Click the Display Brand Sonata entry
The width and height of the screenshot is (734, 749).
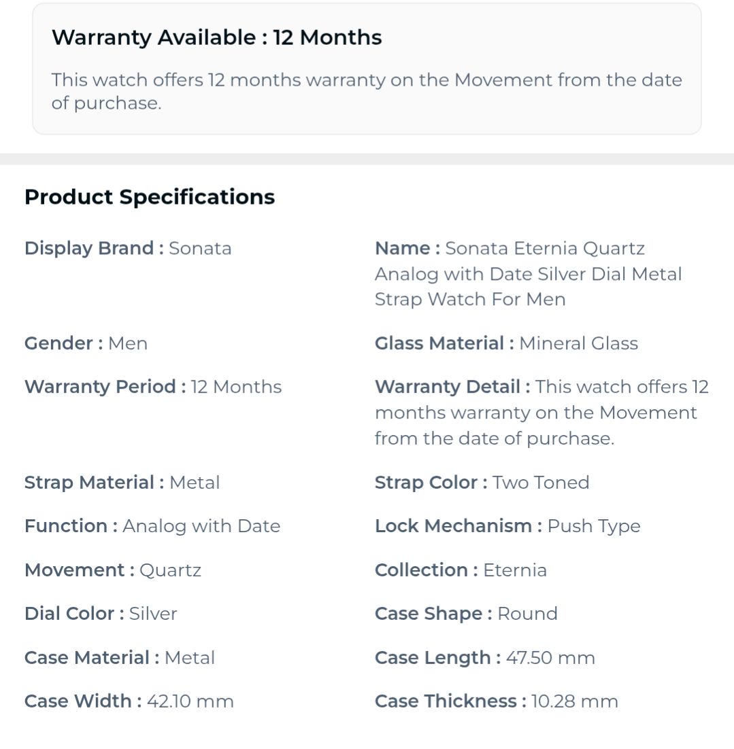128,248
